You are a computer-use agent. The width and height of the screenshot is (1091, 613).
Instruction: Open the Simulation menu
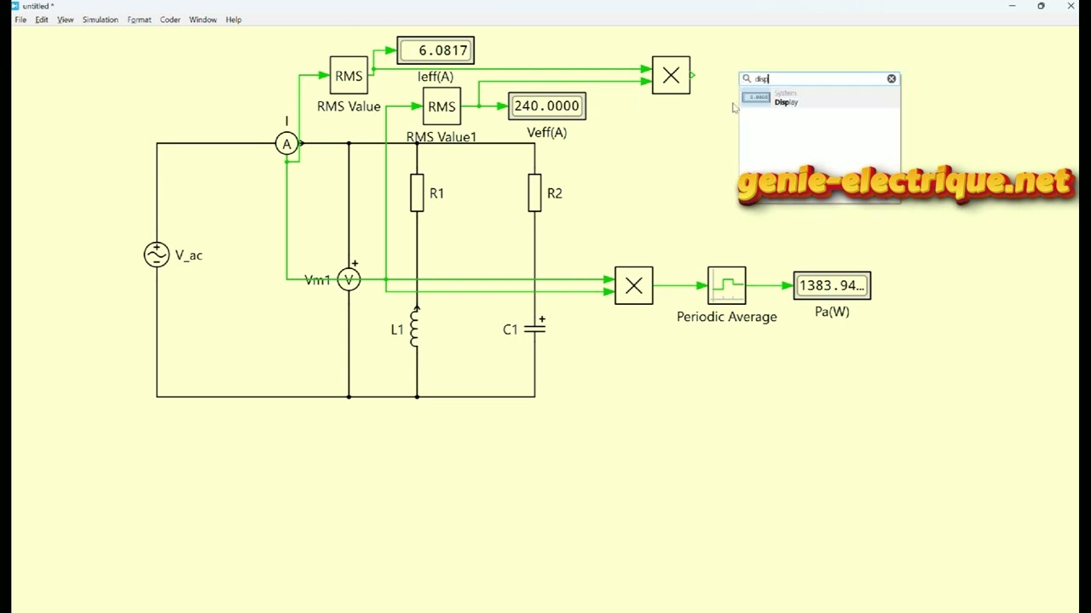click(x=101, y=20)
